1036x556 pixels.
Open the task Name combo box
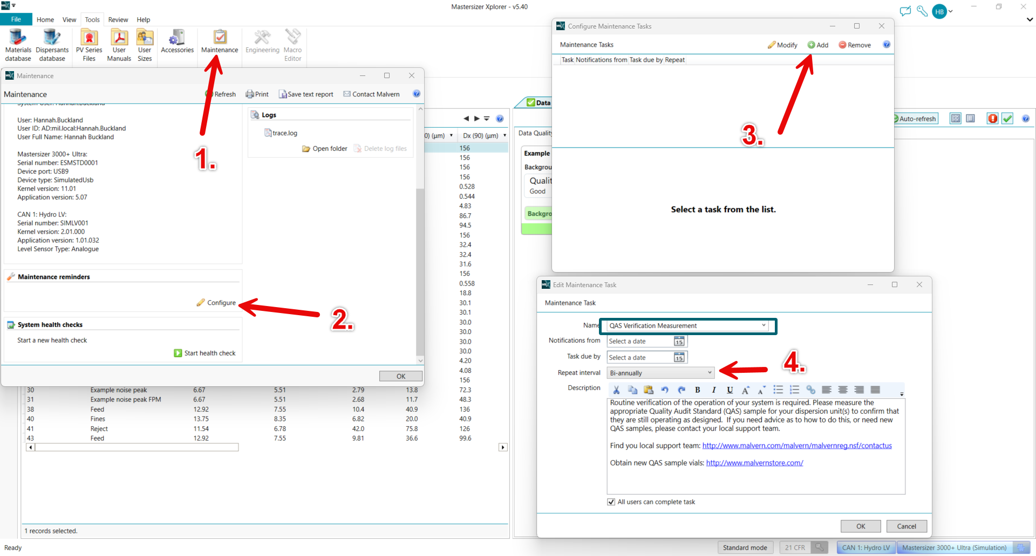pyautogui.click(x=764, y=325)
